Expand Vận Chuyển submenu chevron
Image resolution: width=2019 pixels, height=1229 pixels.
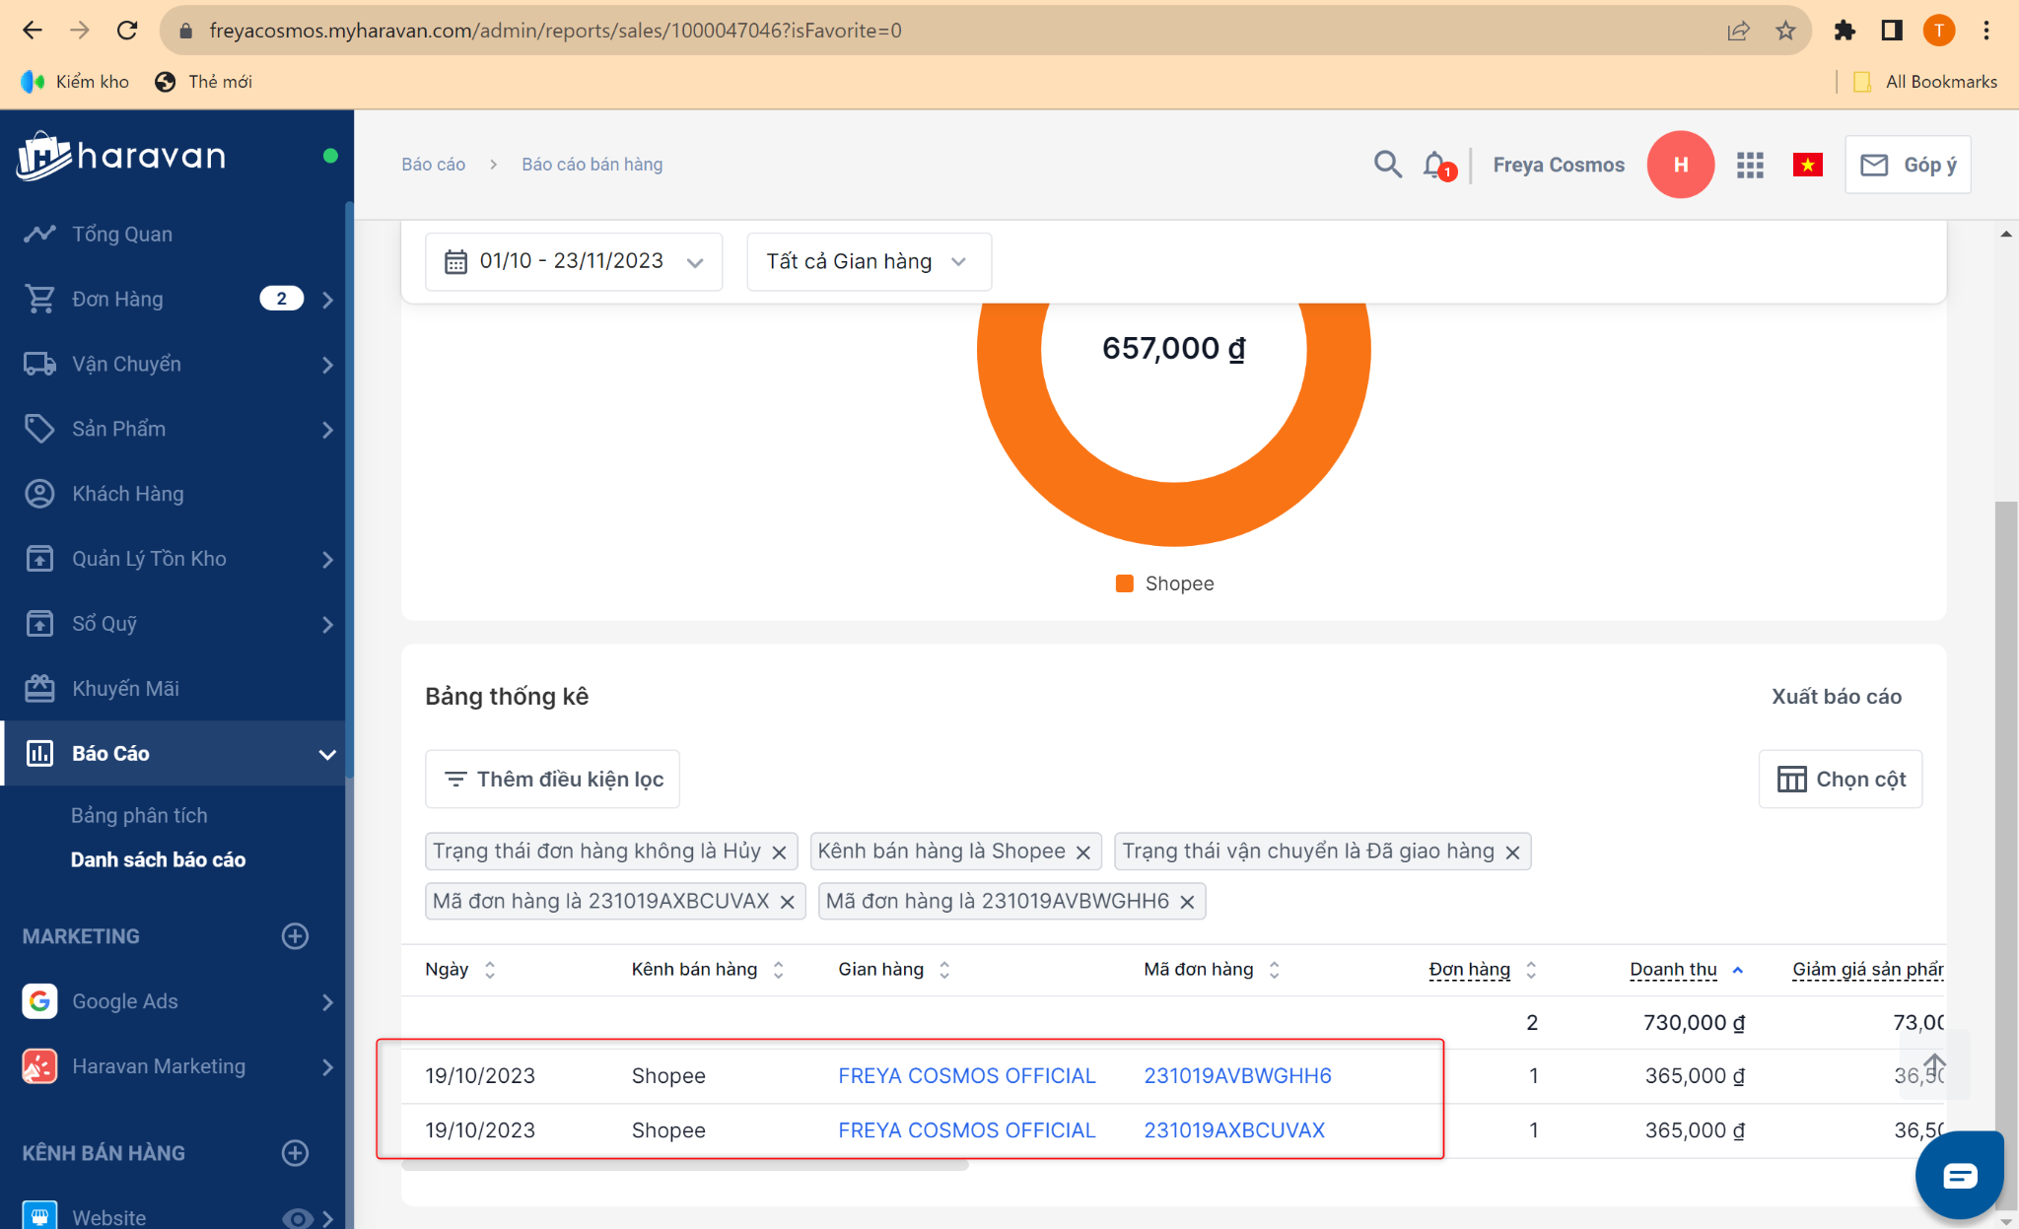[327, 365]
